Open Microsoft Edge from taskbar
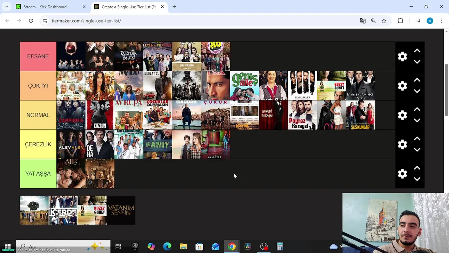This screenshot has width=449, height=253. click(x=167, y=246)
